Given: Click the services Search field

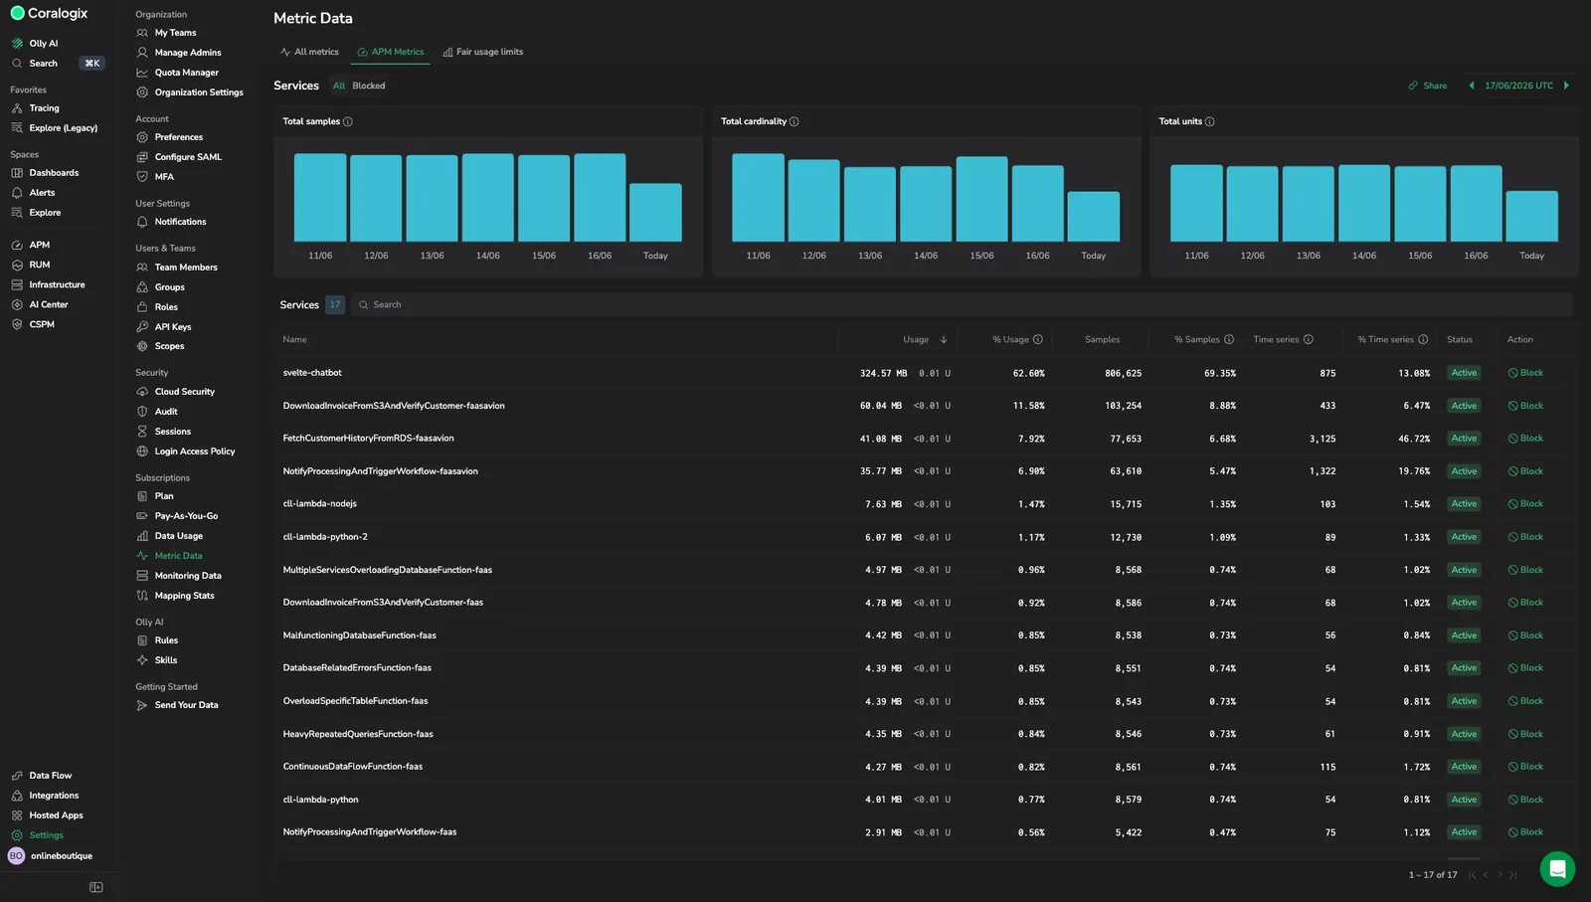Looking at the screenshot, I should click(961, 304).
